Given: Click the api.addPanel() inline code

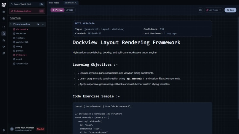Looking at the screenshot, I should pyautogui.click(x=135, y=79).
